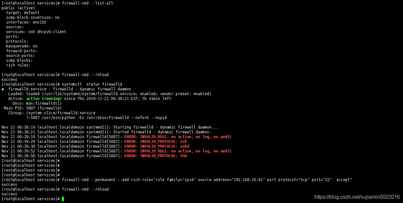403x203 pixels.
Task: Click the '--add-rich-rule' command line text
Action: pos(207,180)
